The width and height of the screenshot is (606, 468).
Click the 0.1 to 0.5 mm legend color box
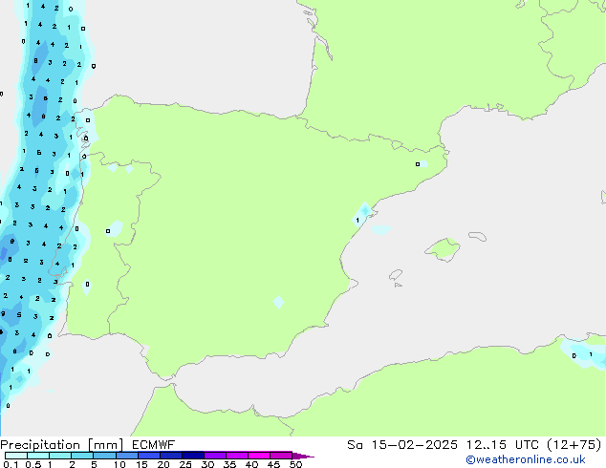point(16,456)
